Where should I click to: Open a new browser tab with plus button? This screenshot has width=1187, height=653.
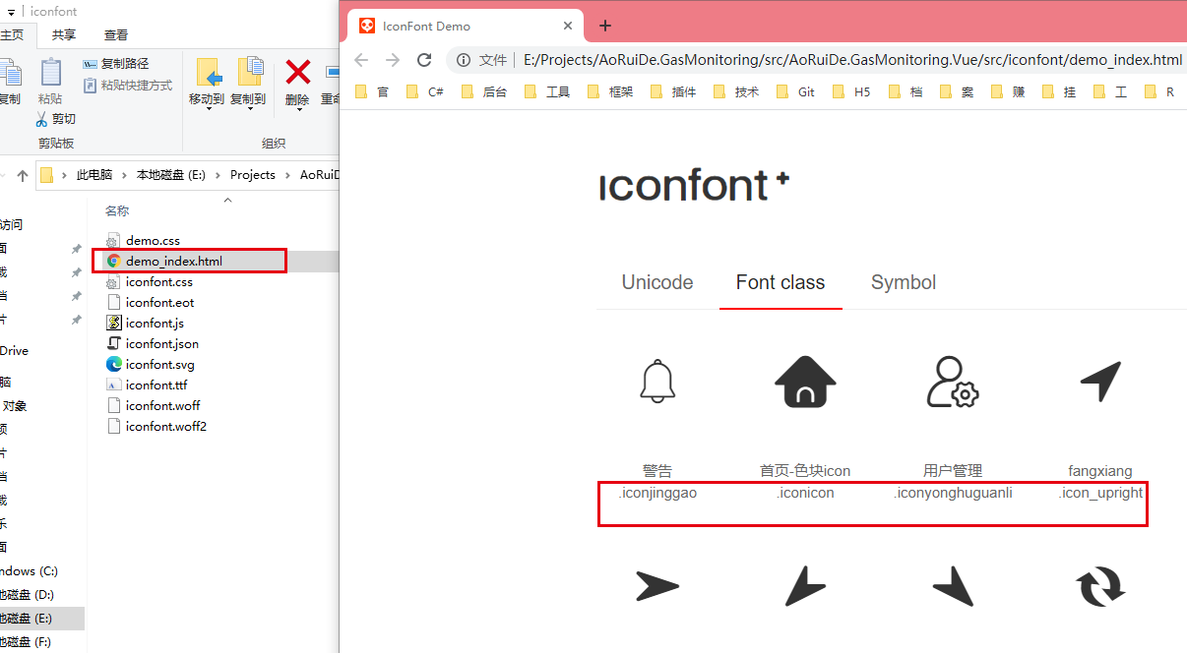coord(605,26)
